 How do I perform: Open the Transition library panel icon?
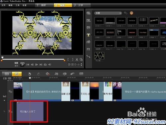click(88, 28)
